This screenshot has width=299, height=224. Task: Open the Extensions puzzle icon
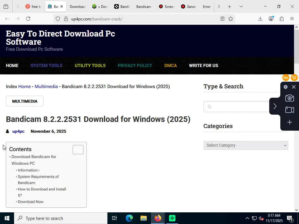click(x=282, y=19)
